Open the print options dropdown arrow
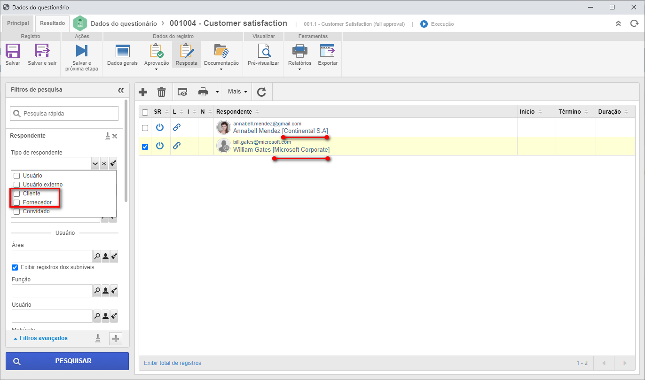Image resolution: width=645 pixels, height=380 pixels. point(217,92)
